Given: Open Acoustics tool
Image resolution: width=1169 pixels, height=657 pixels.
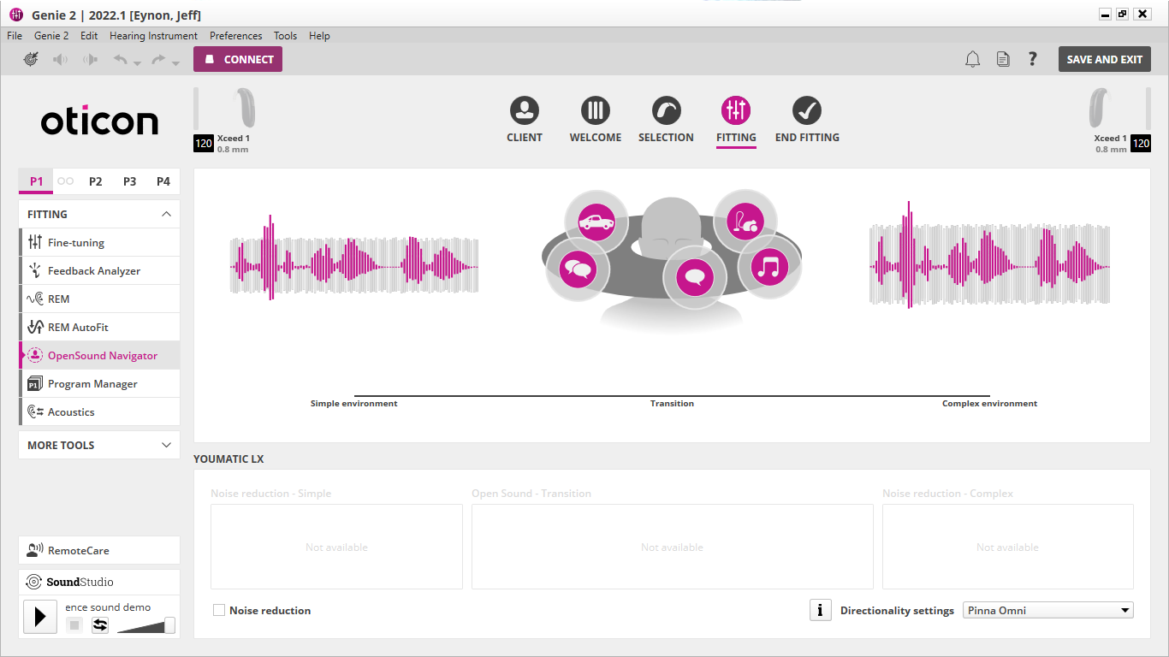Looking at the screenshot, I should (x=99, y=412).
